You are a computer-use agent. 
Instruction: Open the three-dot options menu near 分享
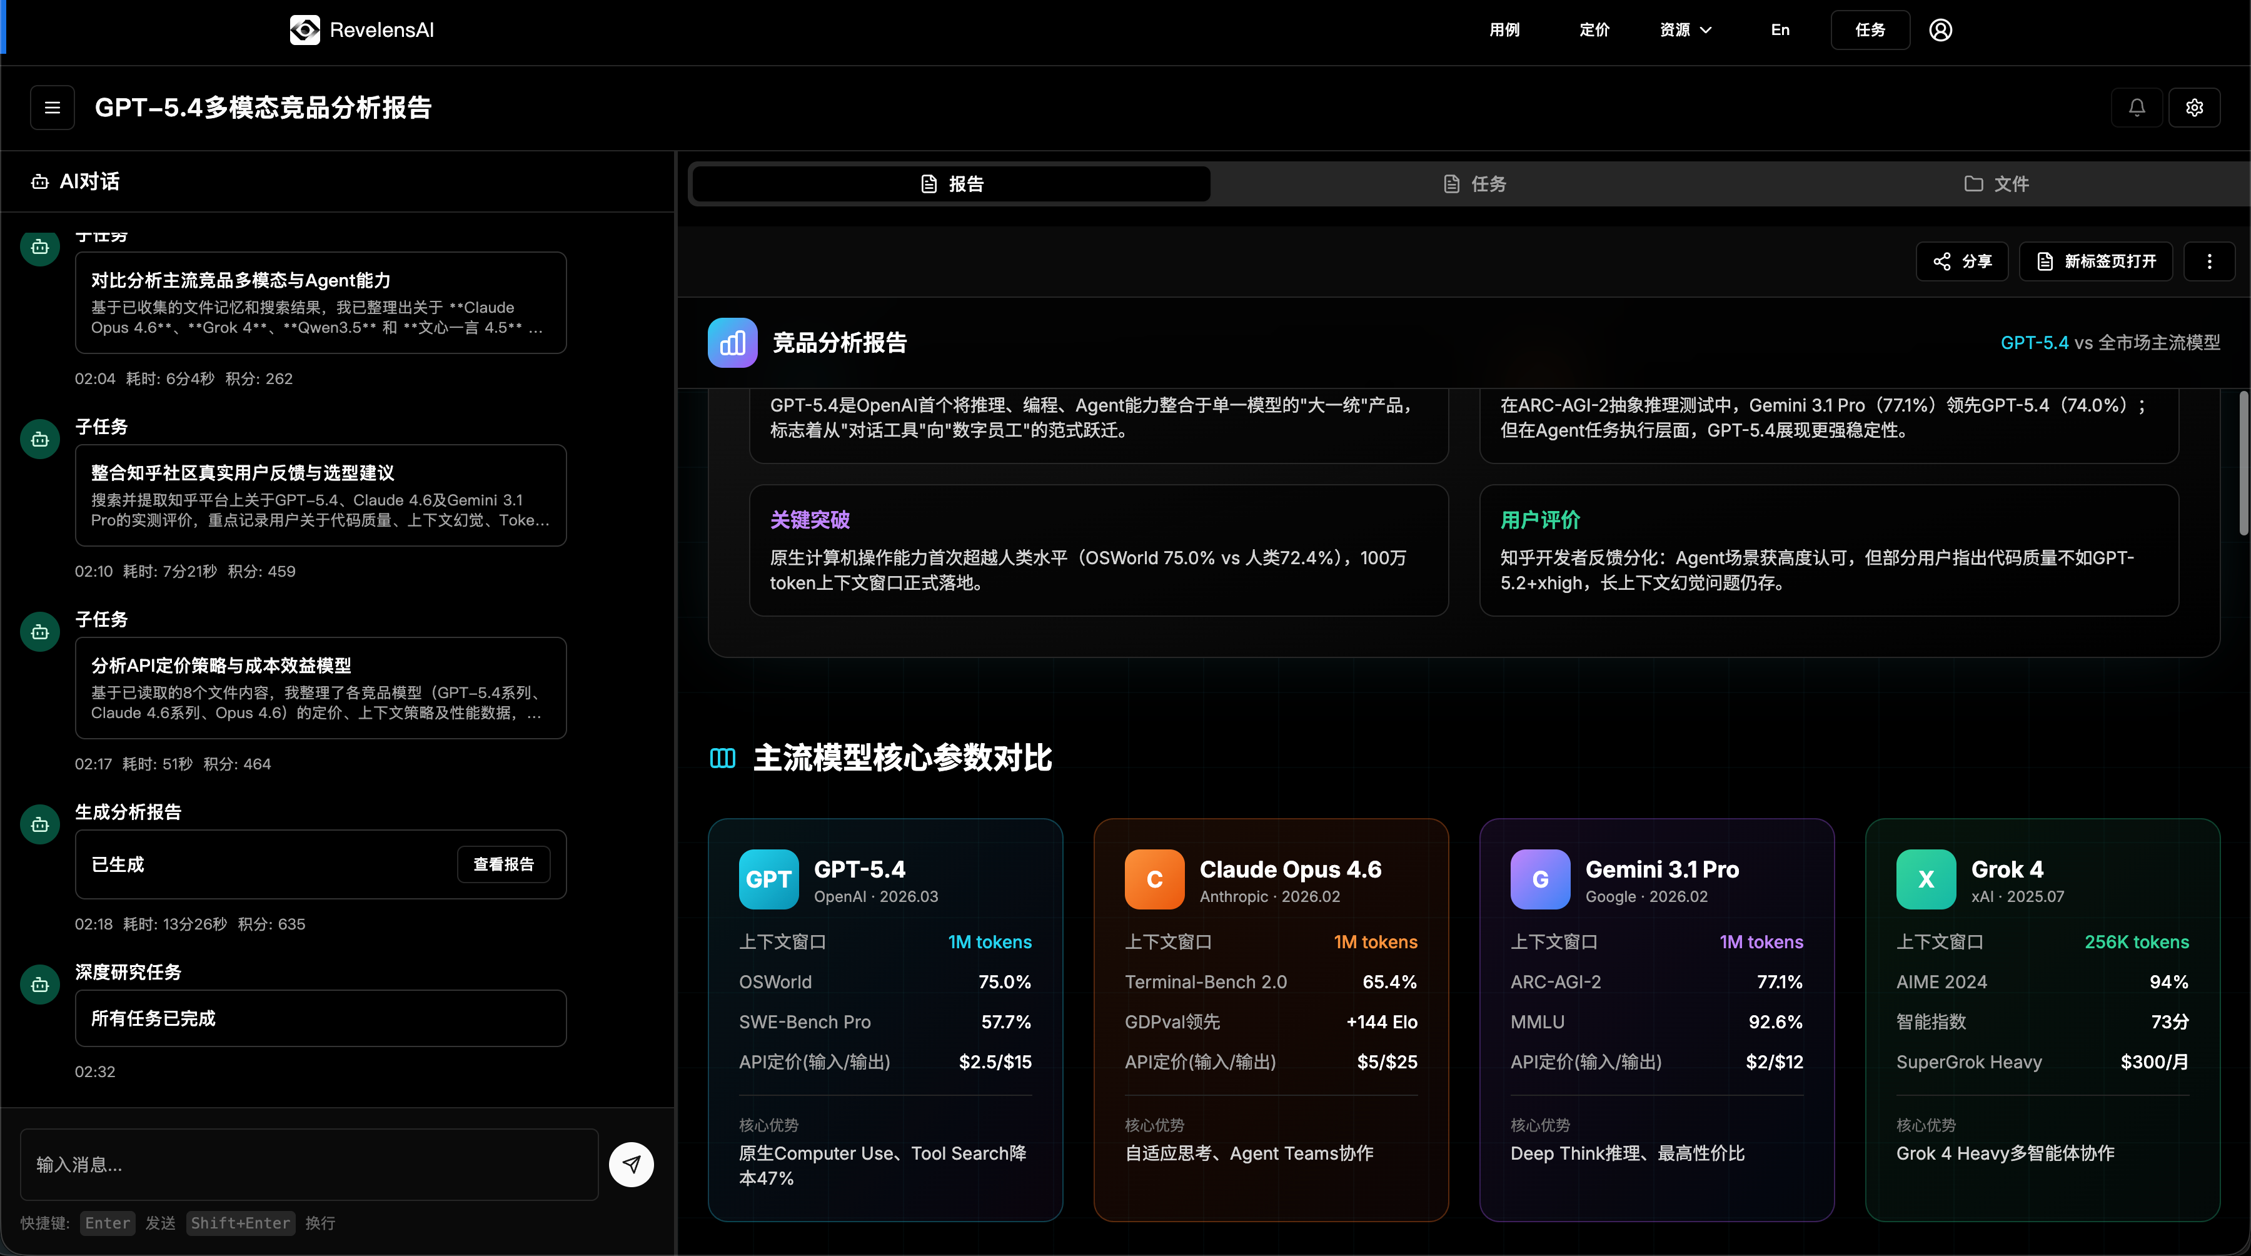[x=2210, y=261]
